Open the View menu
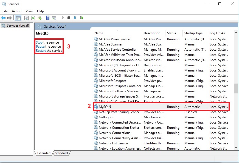The image size is (239, 163). coord(29,11)
